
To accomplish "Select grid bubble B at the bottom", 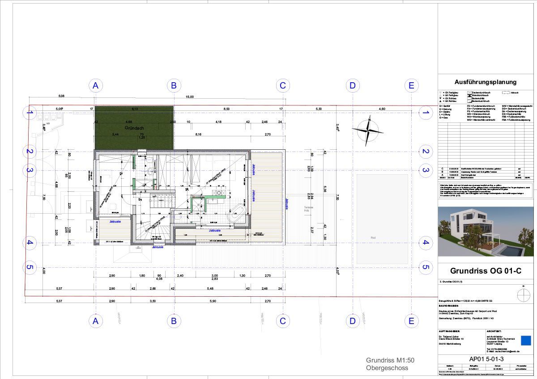I will point(174,320).
